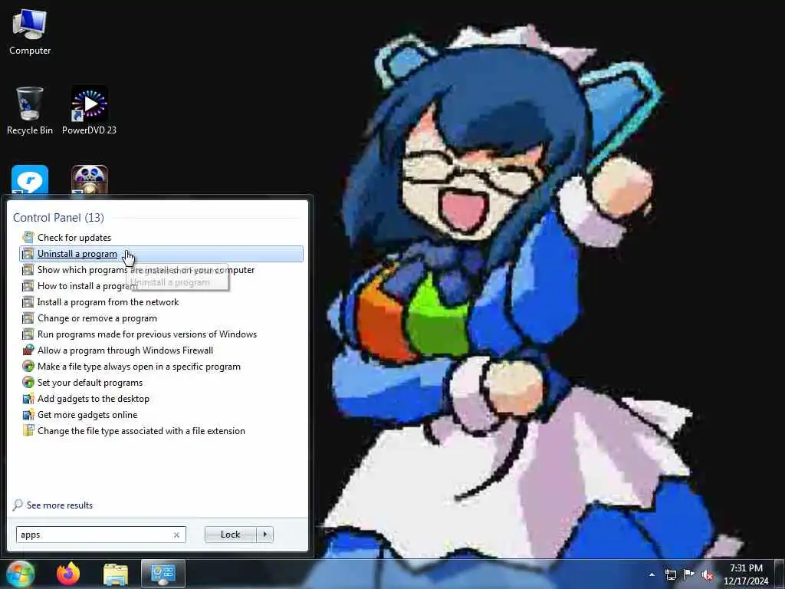This screenshot has width=785, height=589.
Task: Click the network status tray icon
Action: [x=670, y=574]
